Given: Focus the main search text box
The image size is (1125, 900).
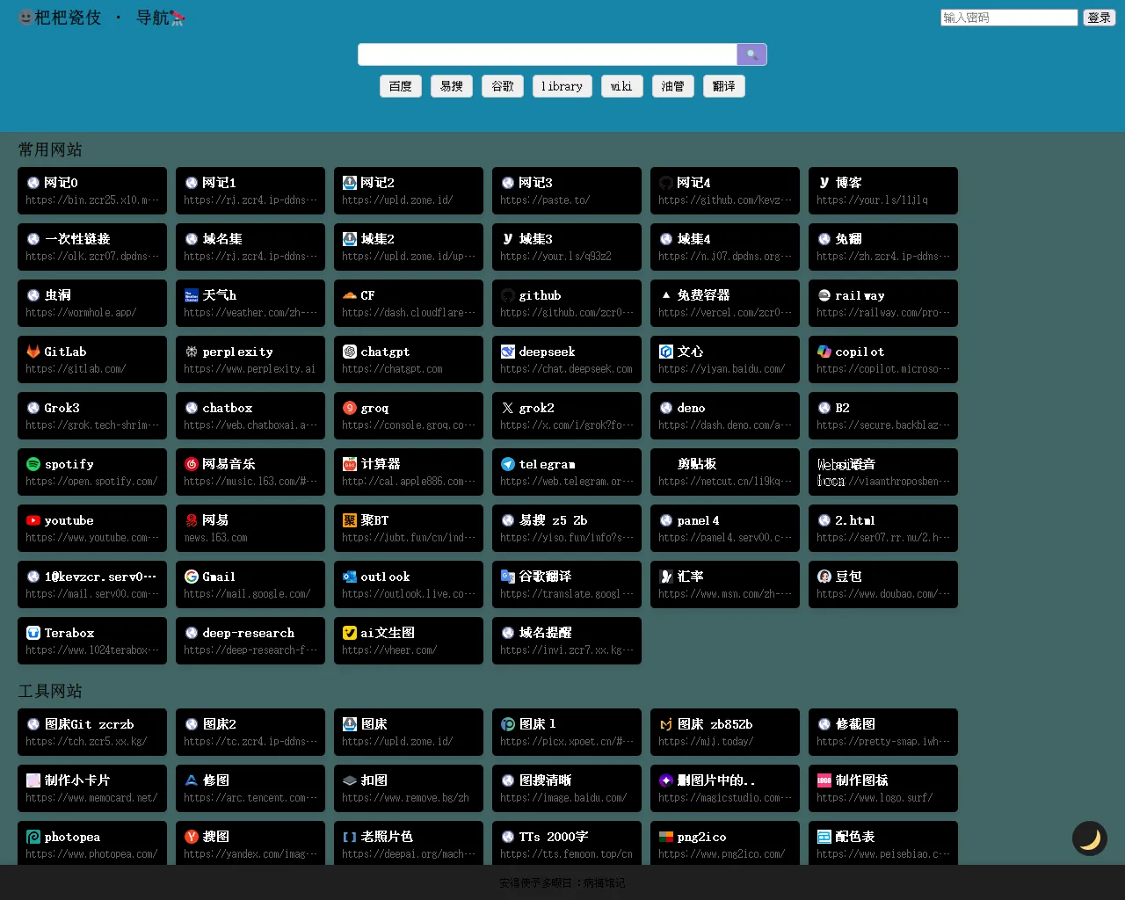Looking at the screenshot, I should [x=548, y=54].
